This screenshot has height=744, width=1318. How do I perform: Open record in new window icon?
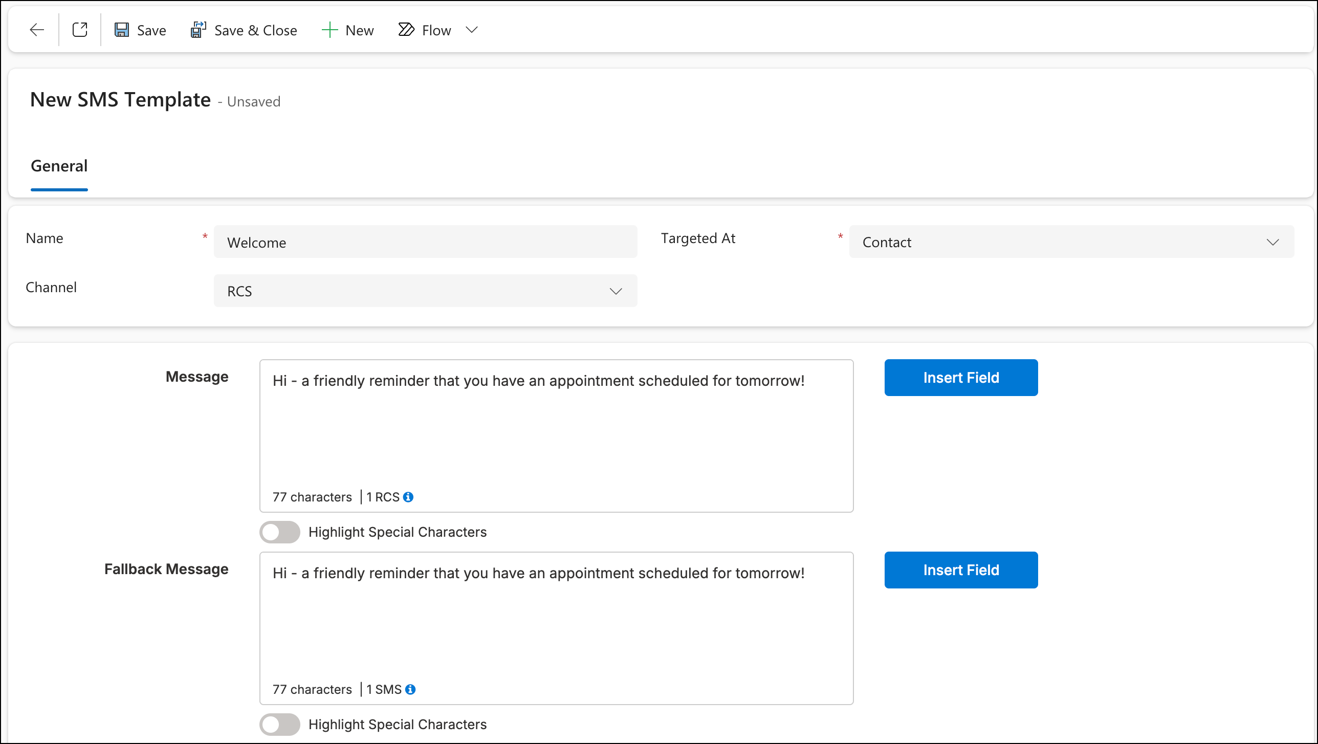point(80,30)
